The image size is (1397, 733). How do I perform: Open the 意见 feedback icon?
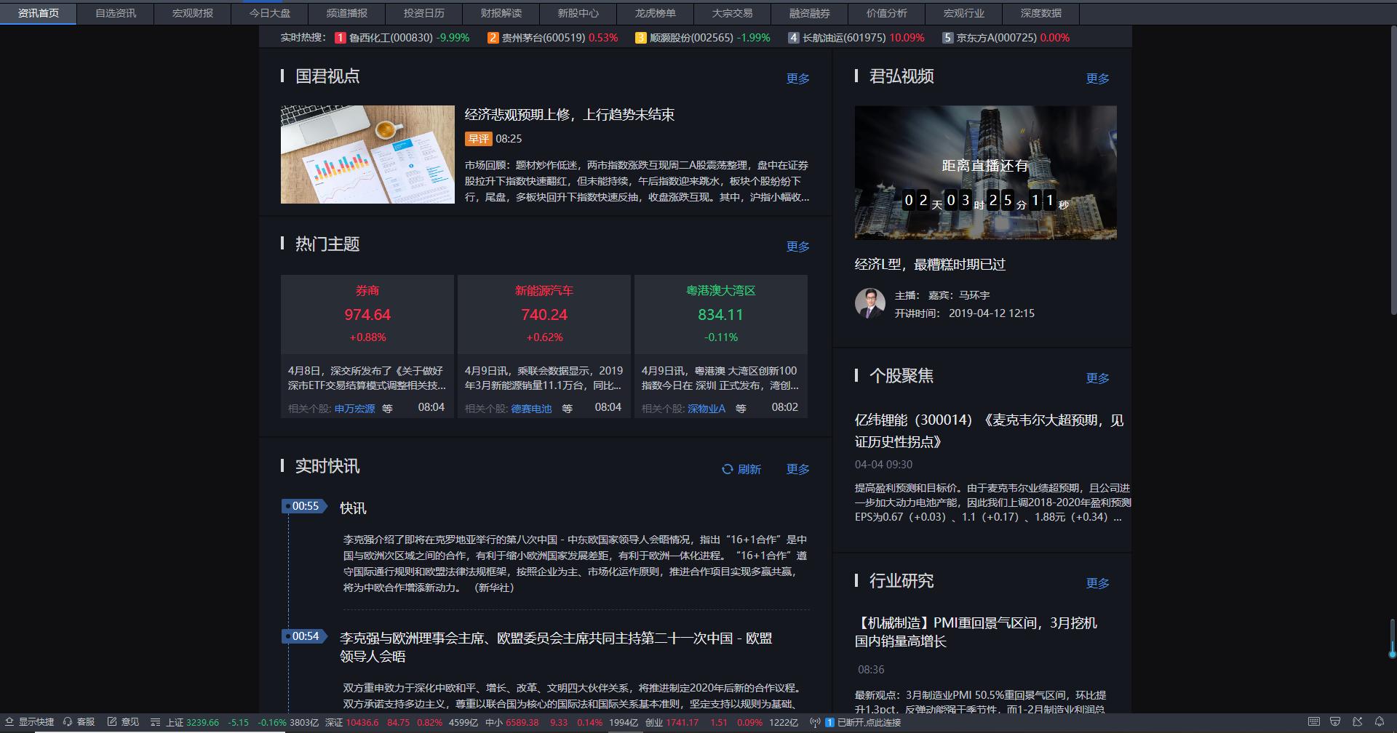click(x=112, y=722)
